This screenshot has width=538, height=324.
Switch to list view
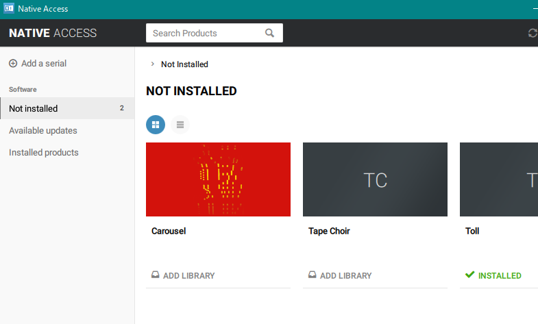point(180,125)
